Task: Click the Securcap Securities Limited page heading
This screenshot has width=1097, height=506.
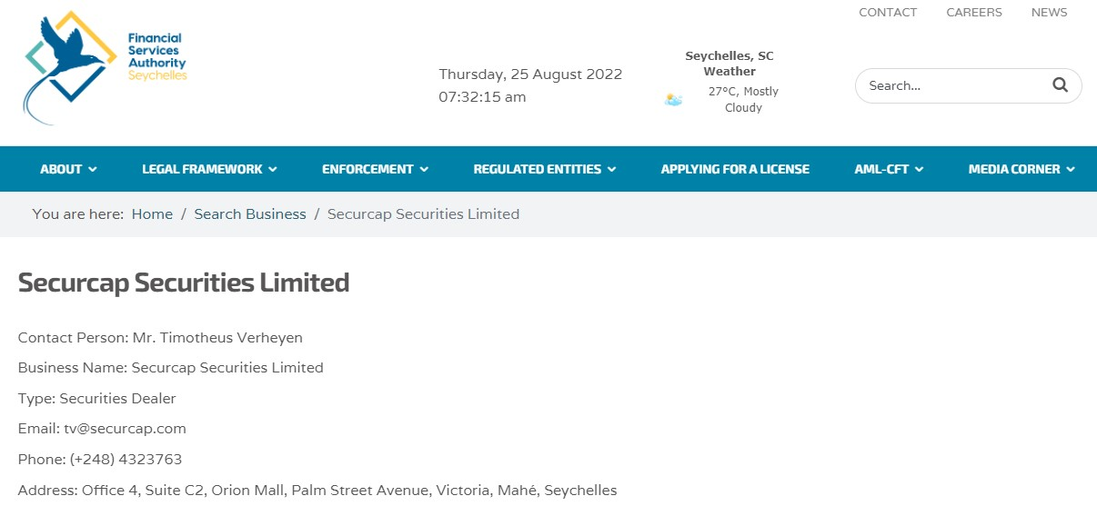Action: pyautogui.click(x=184, y=283)
